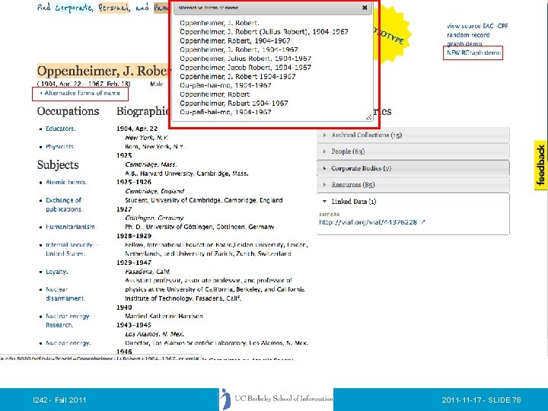Open Internal security--United States subject
Image resolution: width=548 pixels, height=411 pixels.
[x=72, y=249]
